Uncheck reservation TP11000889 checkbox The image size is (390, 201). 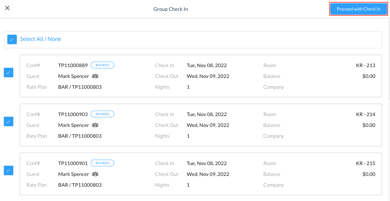click(9, 73)
